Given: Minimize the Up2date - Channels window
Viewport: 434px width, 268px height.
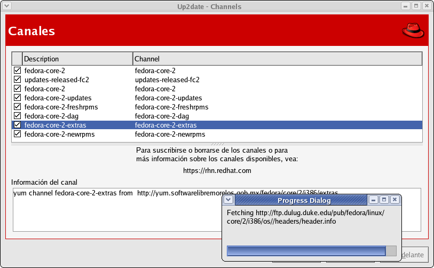Looking at the screenshot, I should pyautogui.click(x=406, y=6).
